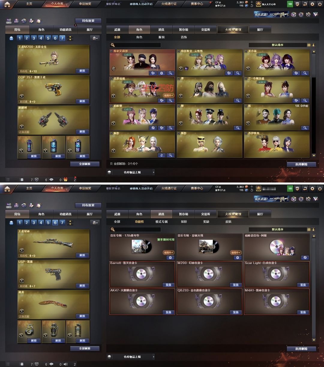Toggle 使用中 status on 荒漠琉璃 card
324x367 pixels.
click(169, 95)
